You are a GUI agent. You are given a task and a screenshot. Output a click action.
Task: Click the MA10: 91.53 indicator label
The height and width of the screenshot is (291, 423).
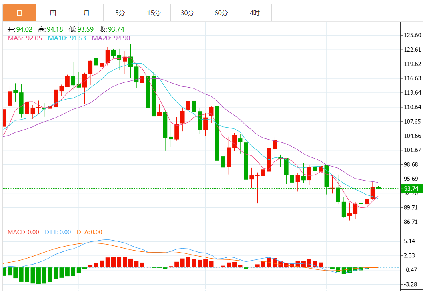67,38
